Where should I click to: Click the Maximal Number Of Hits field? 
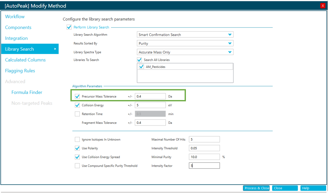click(x=204, y=139)
